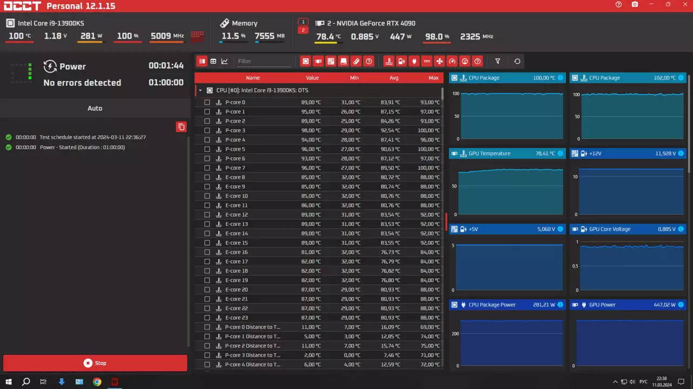
Task: Tick the E-core 12 row checkbox
Action: pyautogui.click(x=207, y=214)
